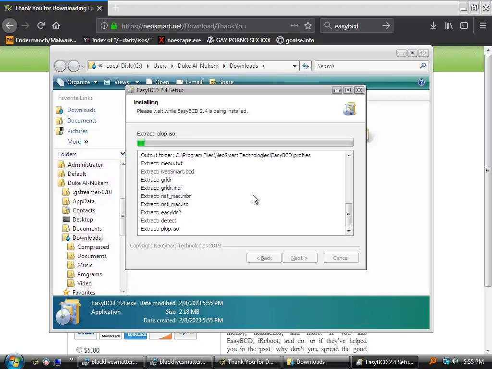Select Users in the Explorer breadcrumb
The height and width of the screenshot is (369, 492).
(x=160, y=66)
